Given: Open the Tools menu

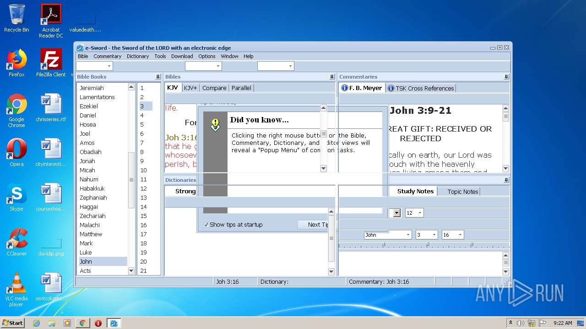Looking at the screenshot, I should click(x=160, y=56).
